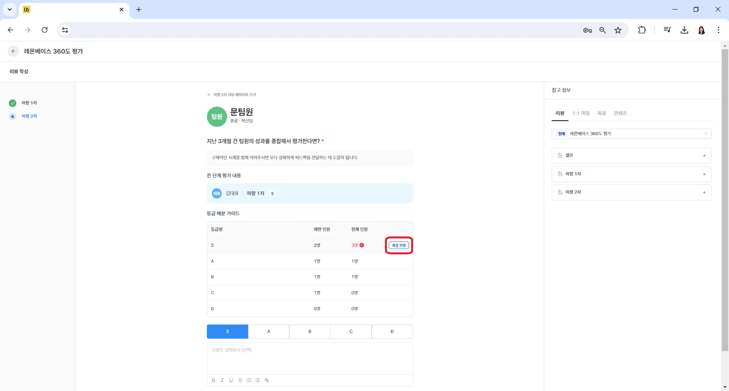The height and width of the screenshot is (391, 729).
Task: Select grade A for the team member
Action: pos(269,331)
